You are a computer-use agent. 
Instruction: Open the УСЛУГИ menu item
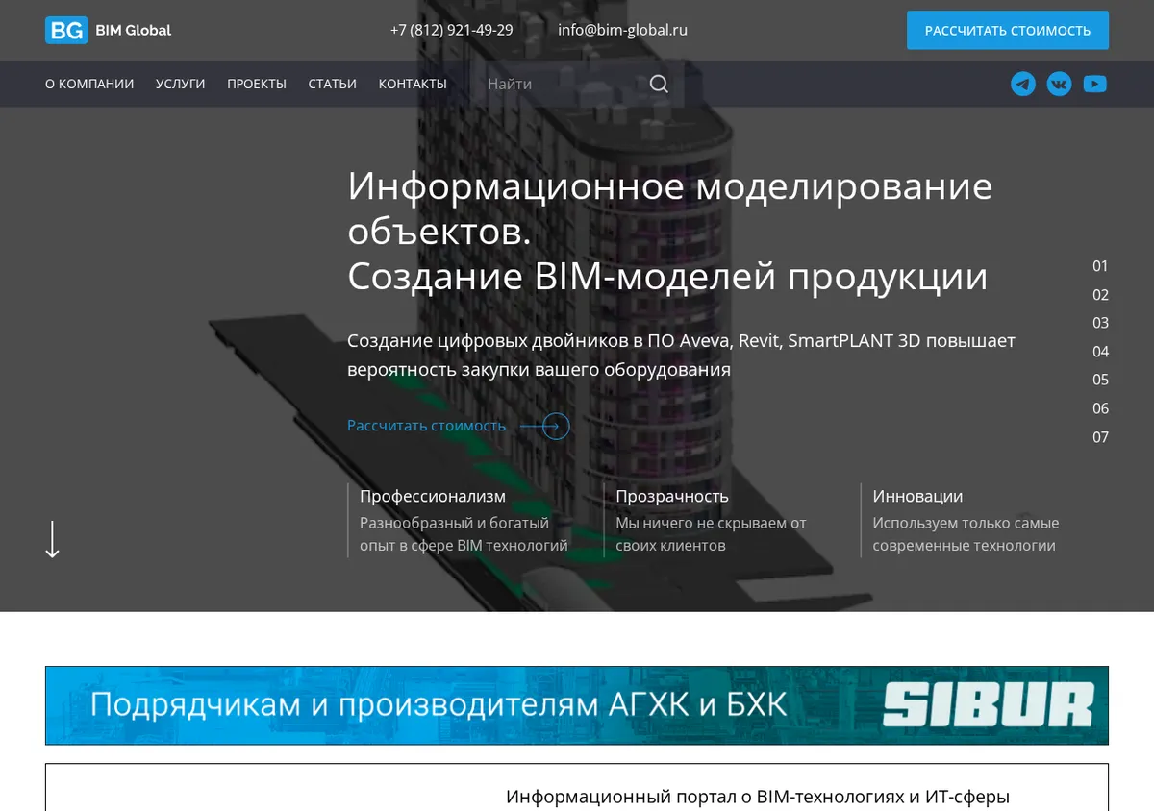181,84
